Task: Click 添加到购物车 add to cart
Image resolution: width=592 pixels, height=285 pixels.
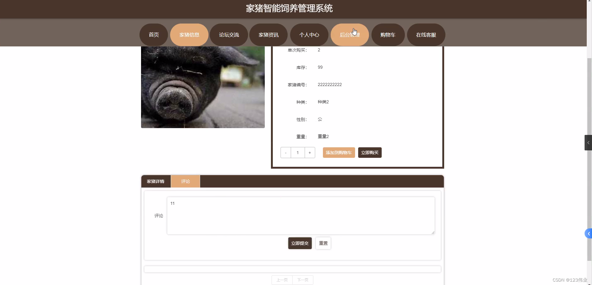Action: point(339,152)
